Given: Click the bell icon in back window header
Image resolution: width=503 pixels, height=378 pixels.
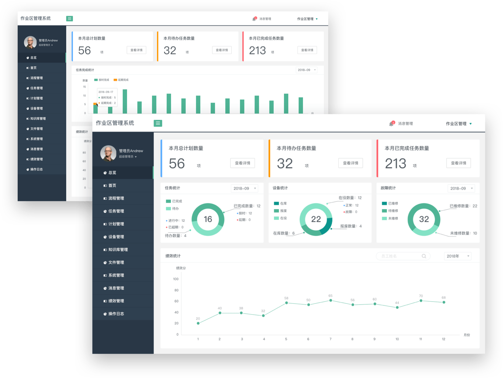Looking at the screenshot, I should 254,19.
